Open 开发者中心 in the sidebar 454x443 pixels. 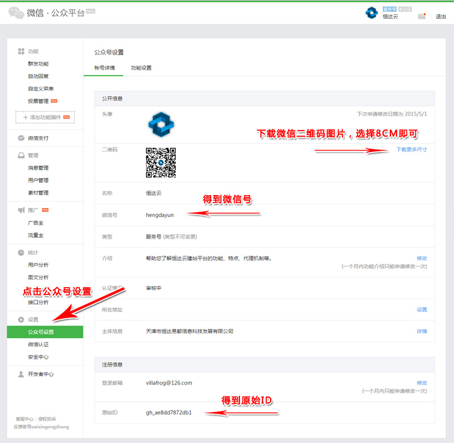[x=40, y=374]
